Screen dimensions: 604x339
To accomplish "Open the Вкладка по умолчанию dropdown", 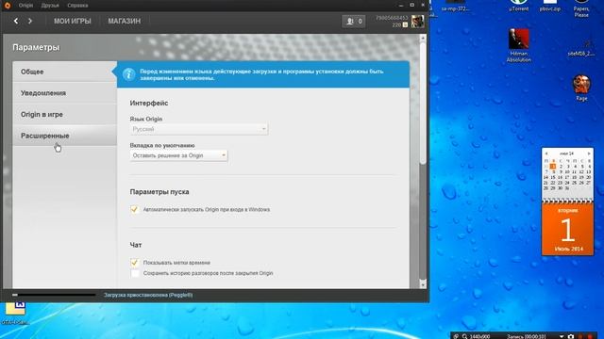I will 178,155.
